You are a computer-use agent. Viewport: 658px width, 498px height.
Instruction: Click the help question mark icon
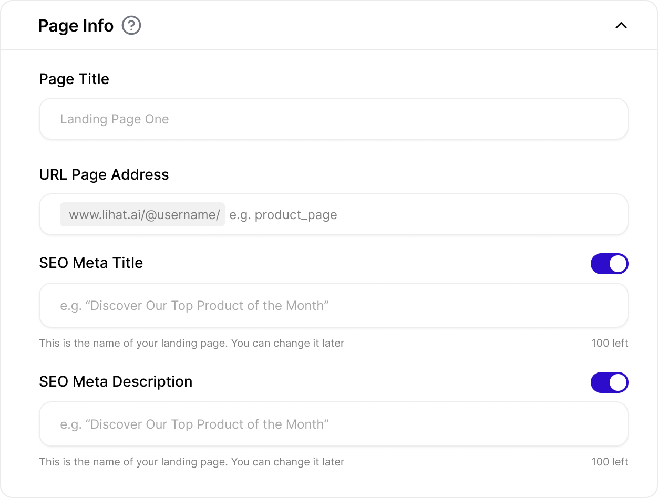[x=131, y=26]
